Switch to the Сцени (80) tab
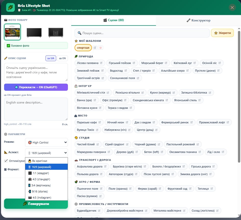241x220 pixels. click(x=114, y=20)
